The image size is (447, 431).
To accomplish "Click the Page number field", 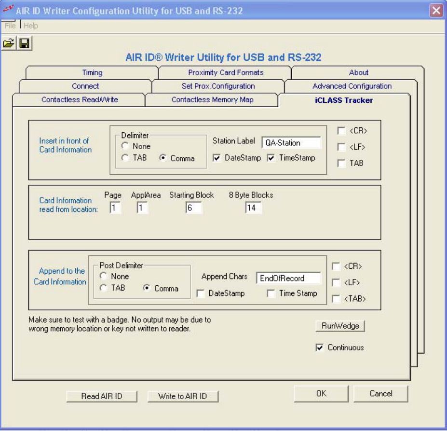I will coord(115,208).
